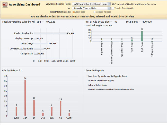The width and height of the screenshot is (167, 125).
Task: Click the 6X rate bar
Action: tap(60, 108)
